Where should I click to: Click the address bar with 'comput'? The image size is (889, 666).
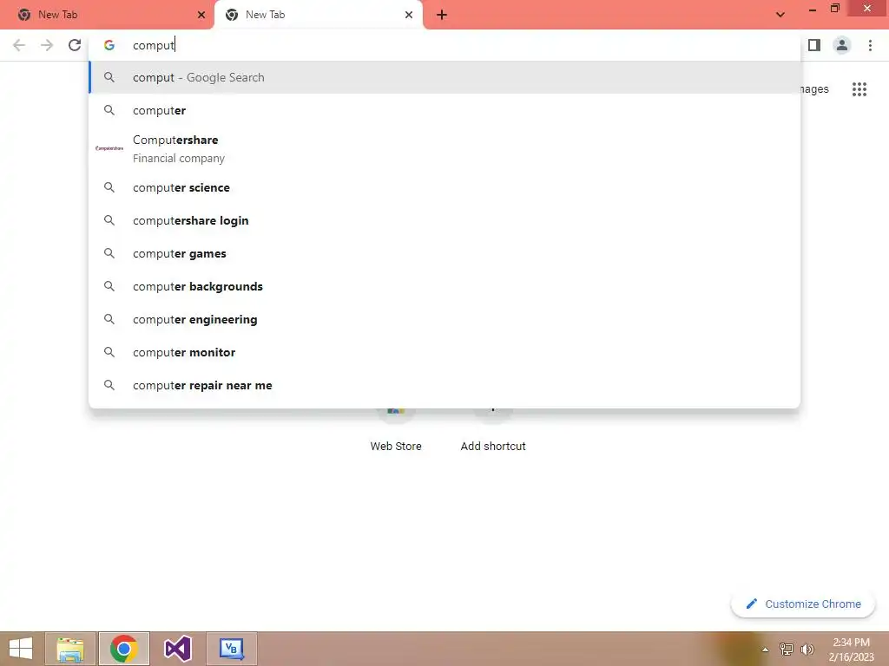coord(444,45)
